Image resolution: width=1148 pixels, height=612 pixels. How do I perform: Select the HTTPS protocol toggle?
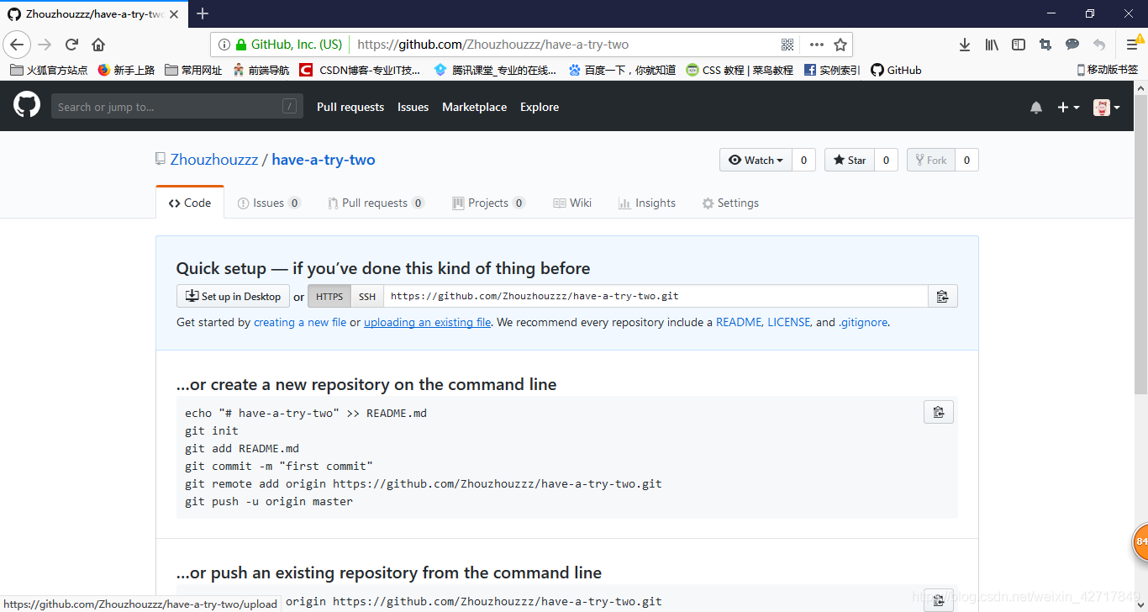click(x=329, y=296)
